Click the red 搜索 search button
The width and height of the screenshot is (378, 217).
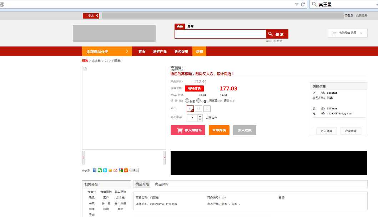coord(277,34)
